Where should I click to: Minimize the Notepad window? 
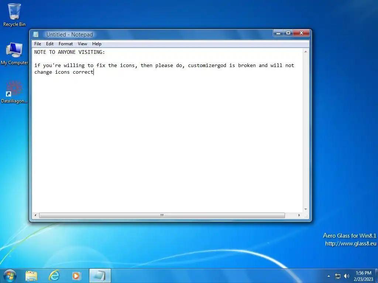[x=278, y=33]
